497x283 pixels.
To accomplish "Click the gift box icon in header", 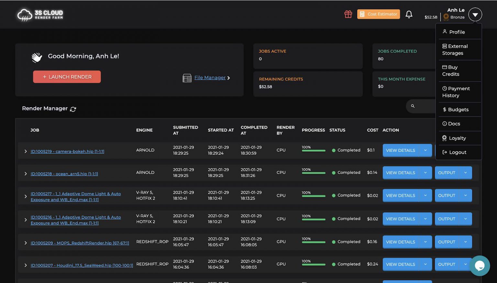I will tap(348, 14).
